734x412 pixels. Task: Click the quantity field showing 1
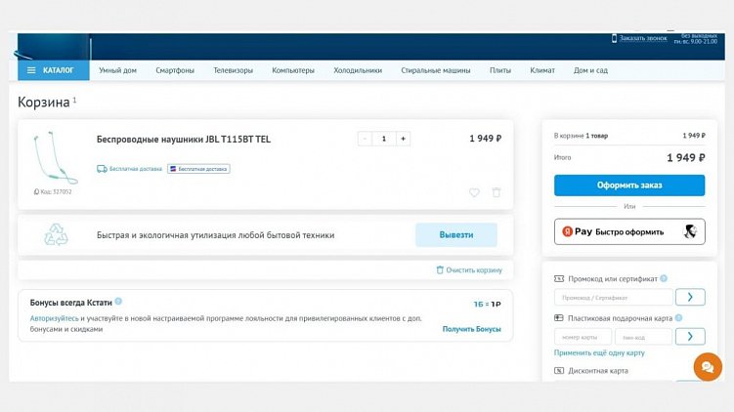click(x=384, y=139)
